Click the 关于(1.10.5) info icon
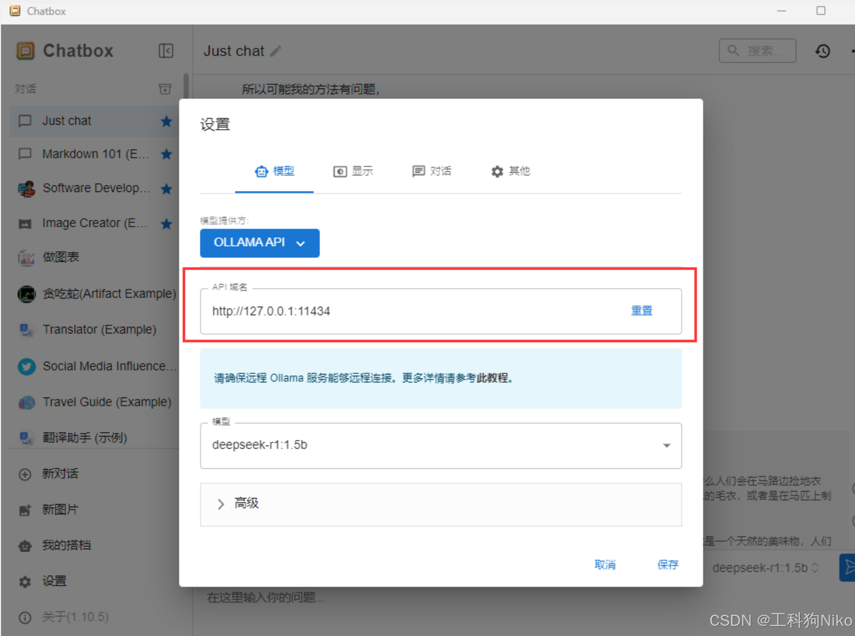This screenshot has width=855, height=636. [x=25, y=617]
